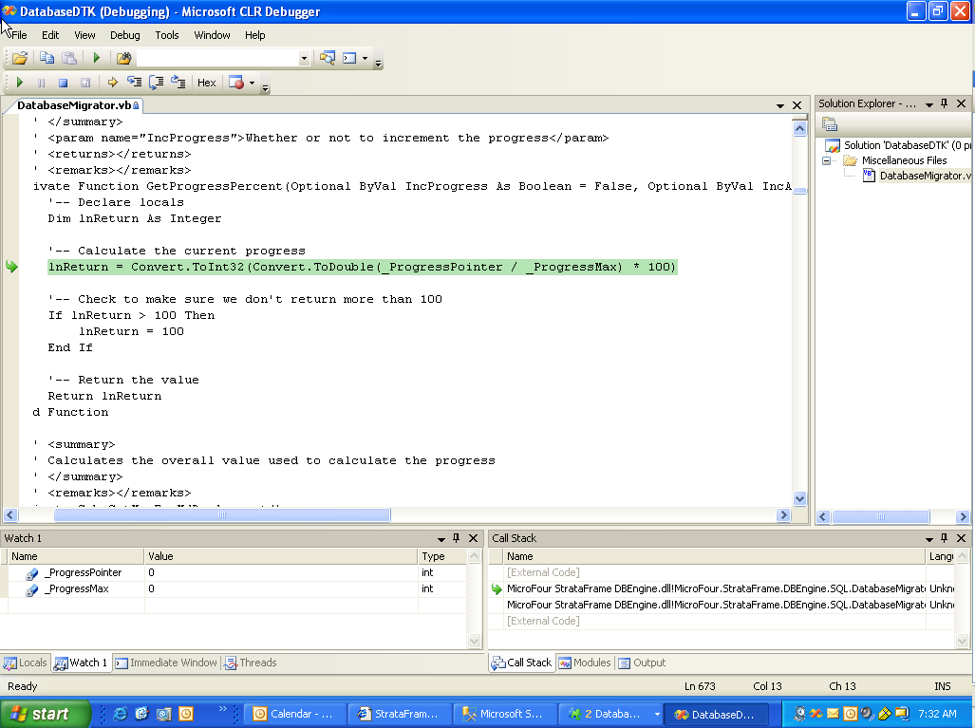This screenshot has height=728, width=975.
Task: Click Show Next Statement yellow arrow
Action: point(112,83)
